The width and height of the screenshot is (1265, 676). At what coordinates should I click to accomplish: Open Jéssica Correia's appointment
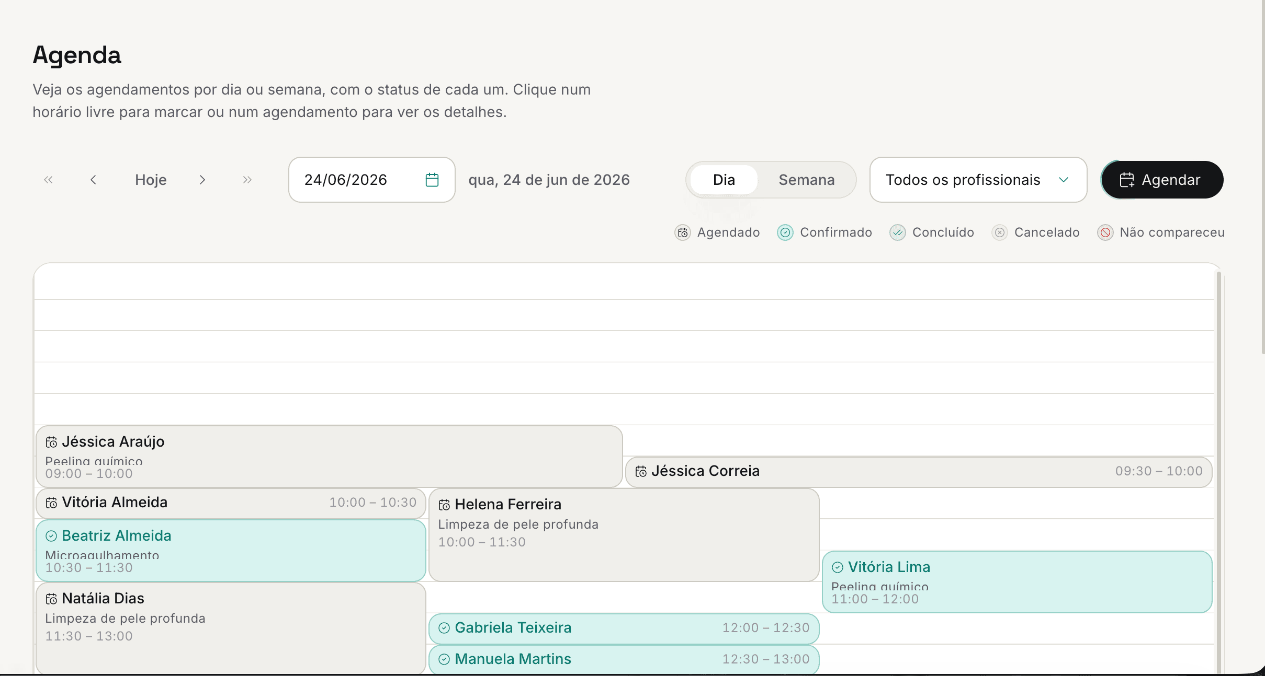click(x=919, y=472)
